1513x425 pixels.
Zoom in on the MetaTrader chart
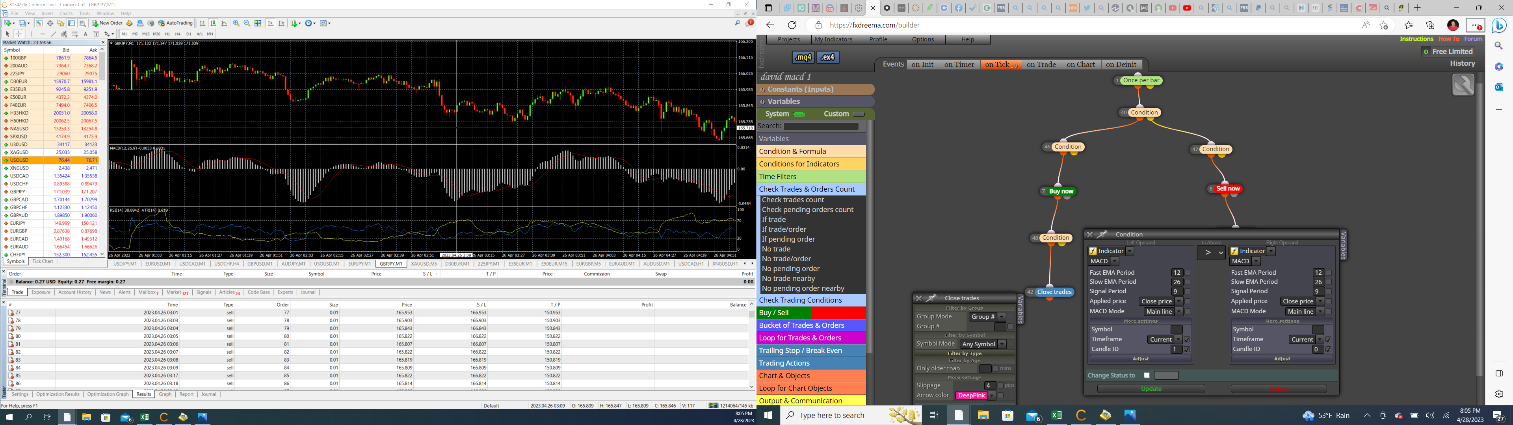point(236,23)
